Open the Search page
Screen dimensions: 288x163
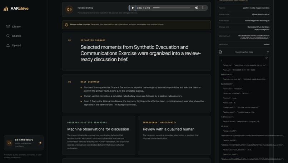pyautogui.click(x=14, y=36)
